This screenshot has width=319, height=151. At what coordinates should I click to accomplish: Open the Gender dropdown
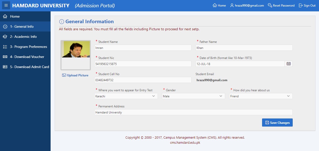pos(194,96)
